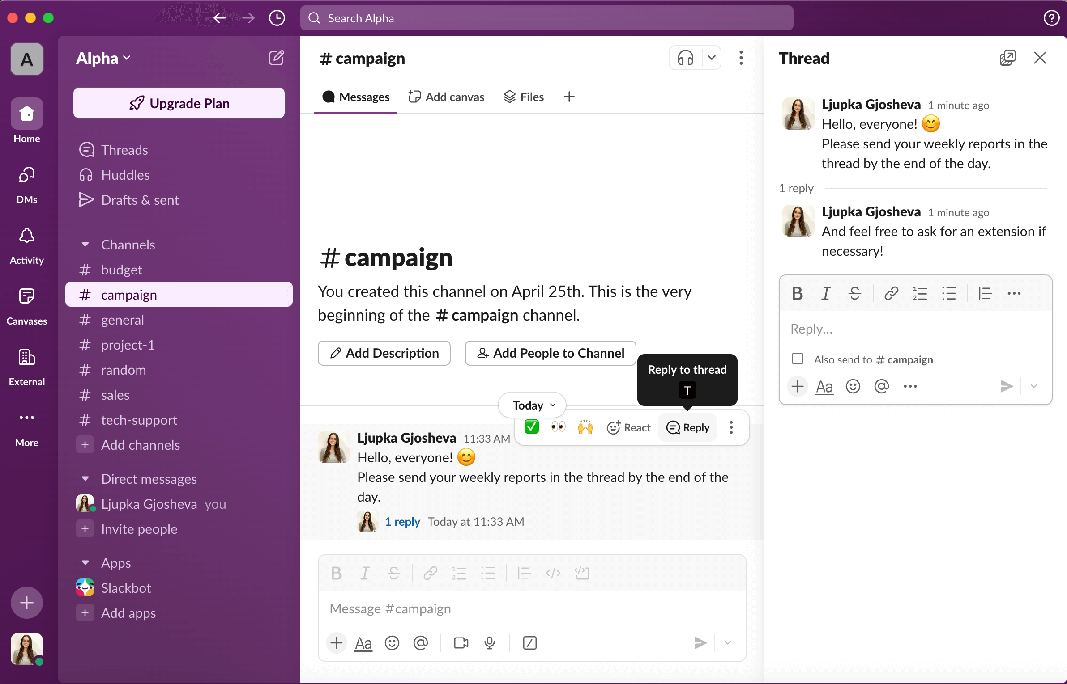Open the compose new message icon
Image resolution: width=1067 pixels, height=684 pixels.
[x=276, y=58]
